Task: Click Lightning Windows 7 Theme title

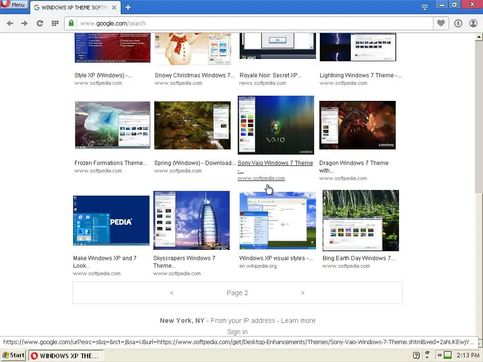Action: point(360,75)
